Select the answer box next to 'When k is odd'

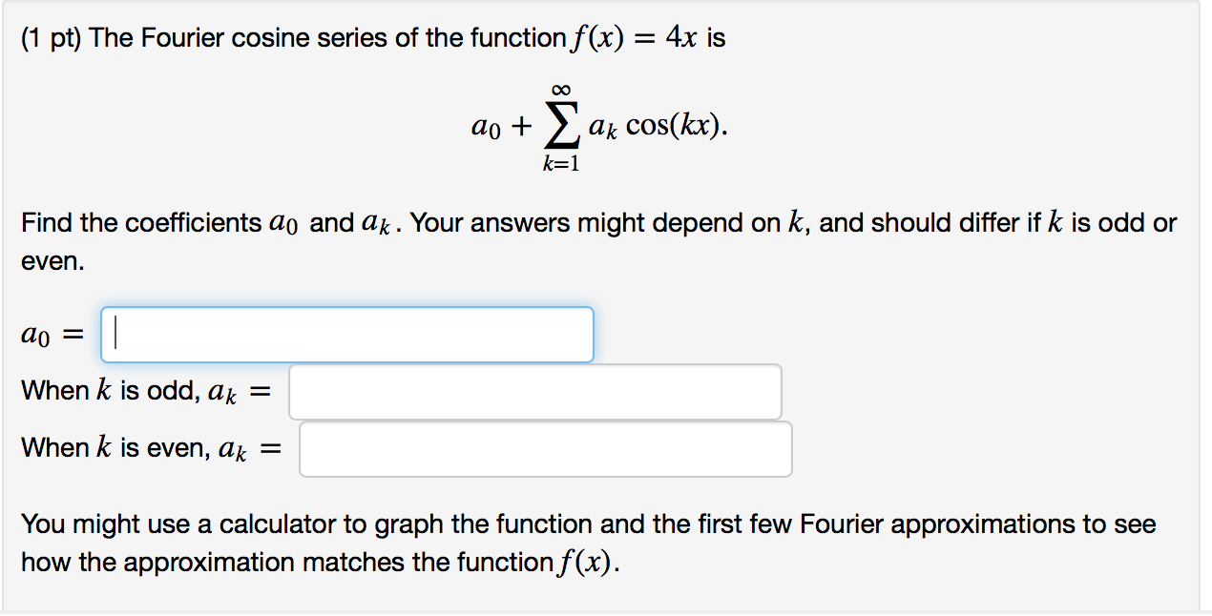click(x=534, y=391)
